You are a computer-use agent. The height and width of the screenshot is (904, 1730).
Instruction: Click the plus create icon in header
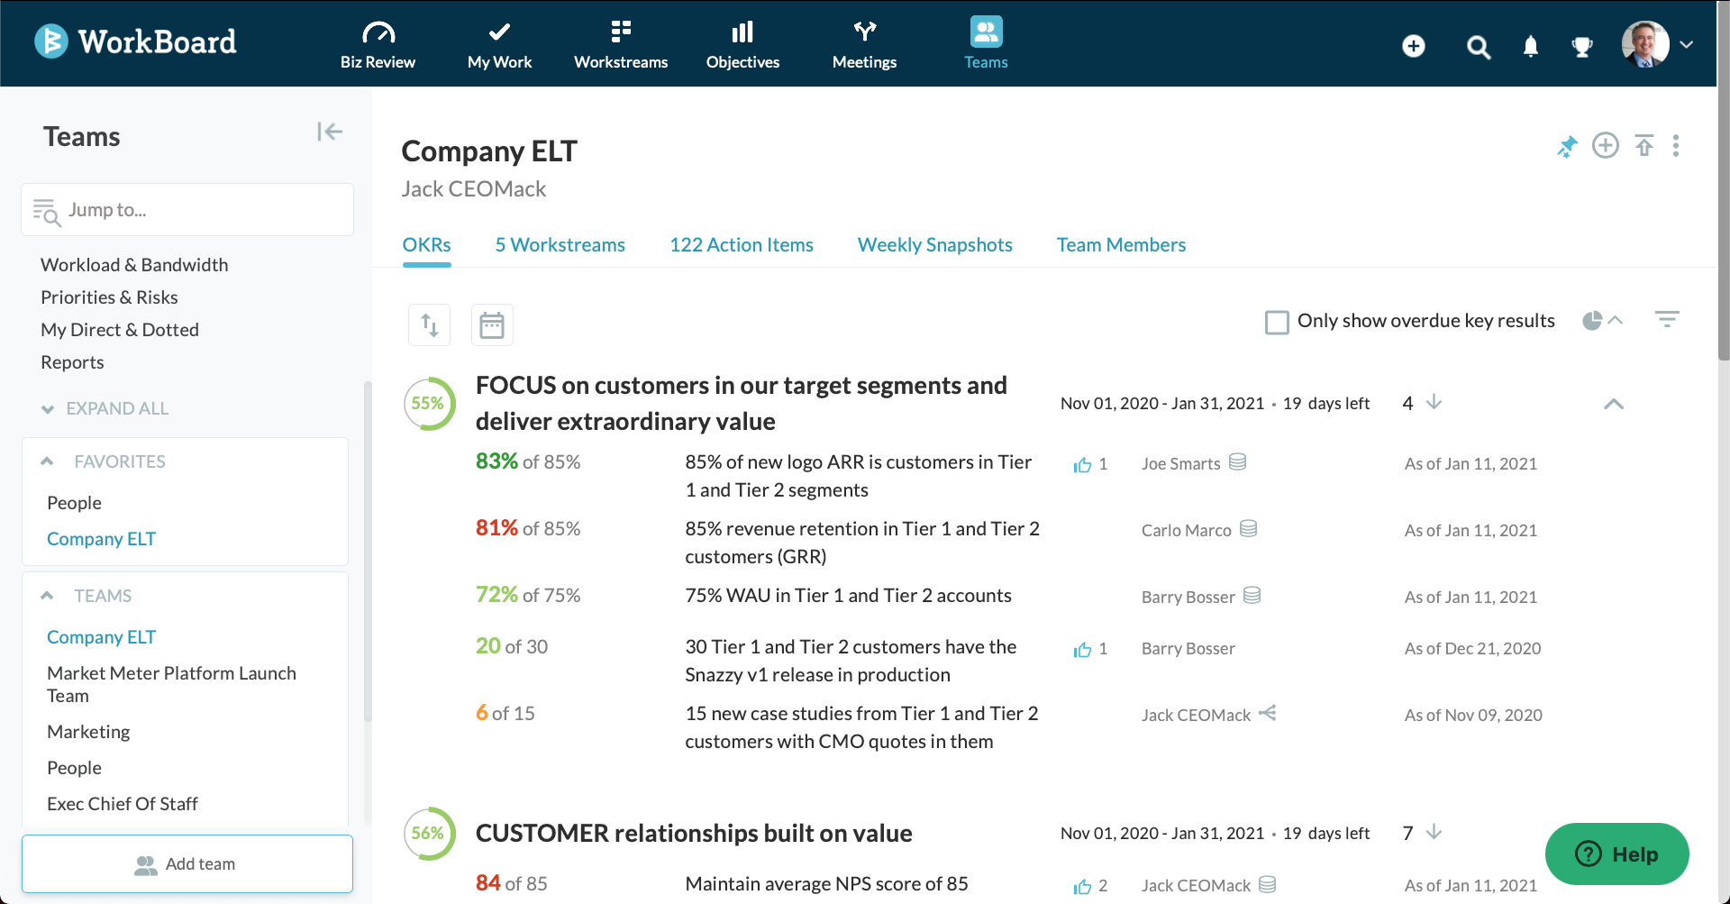pyautogui.click(x=1414, y=46)
